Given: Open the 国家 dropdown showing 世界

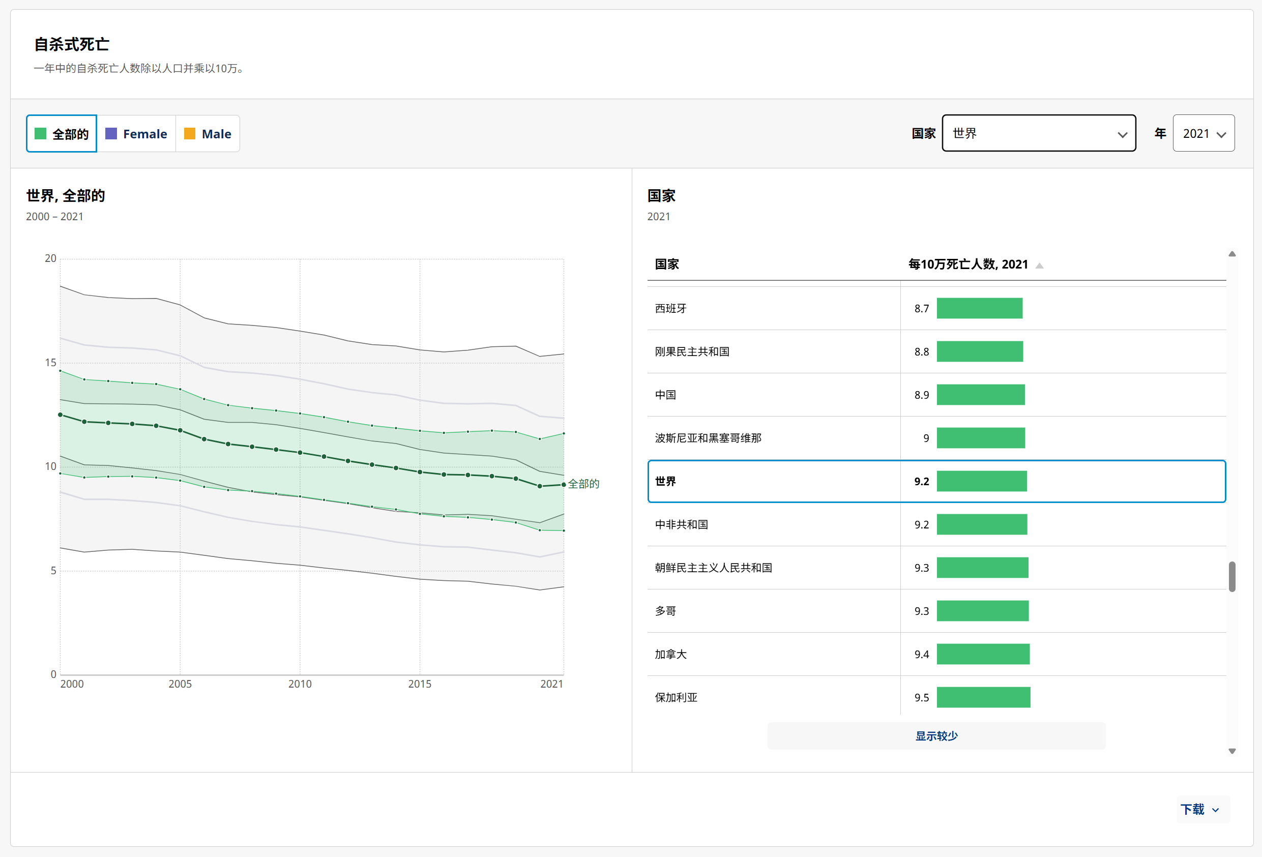Looking at the screenshot, I should coord(1038,133).
